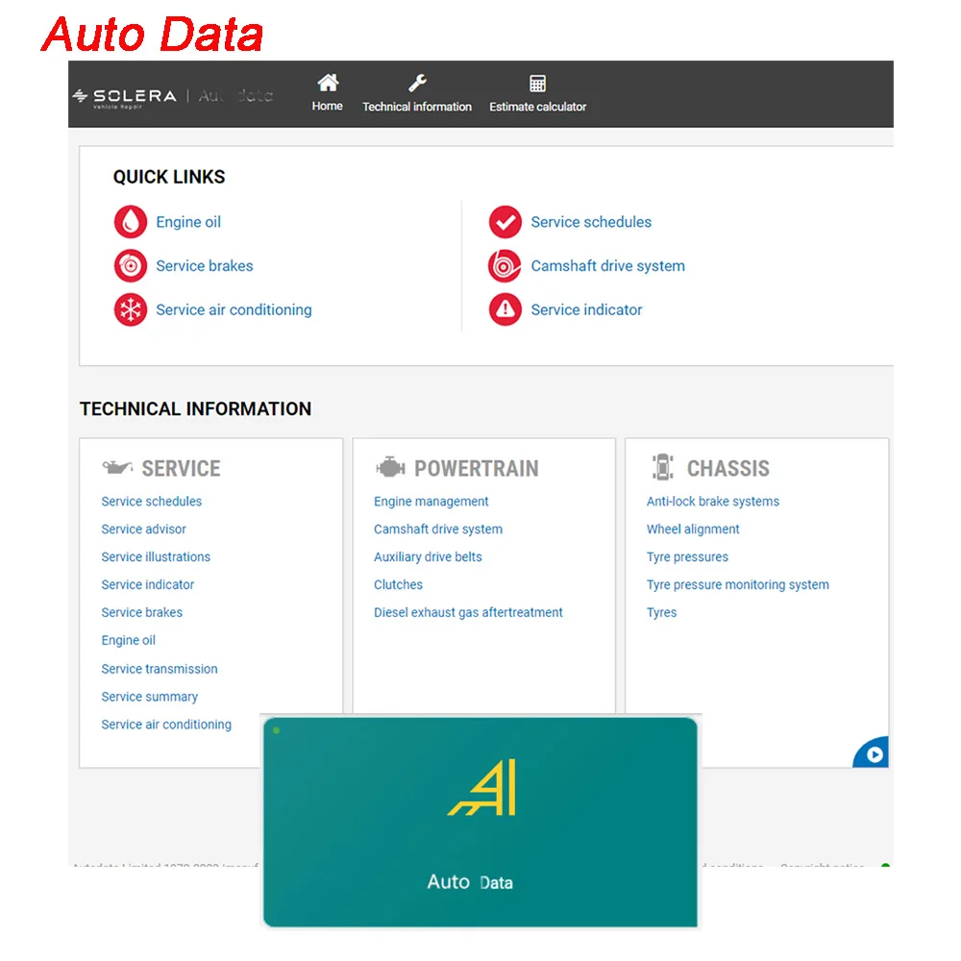Open the Service brakes quick link

pyautogui.click(x=204, y=266)
